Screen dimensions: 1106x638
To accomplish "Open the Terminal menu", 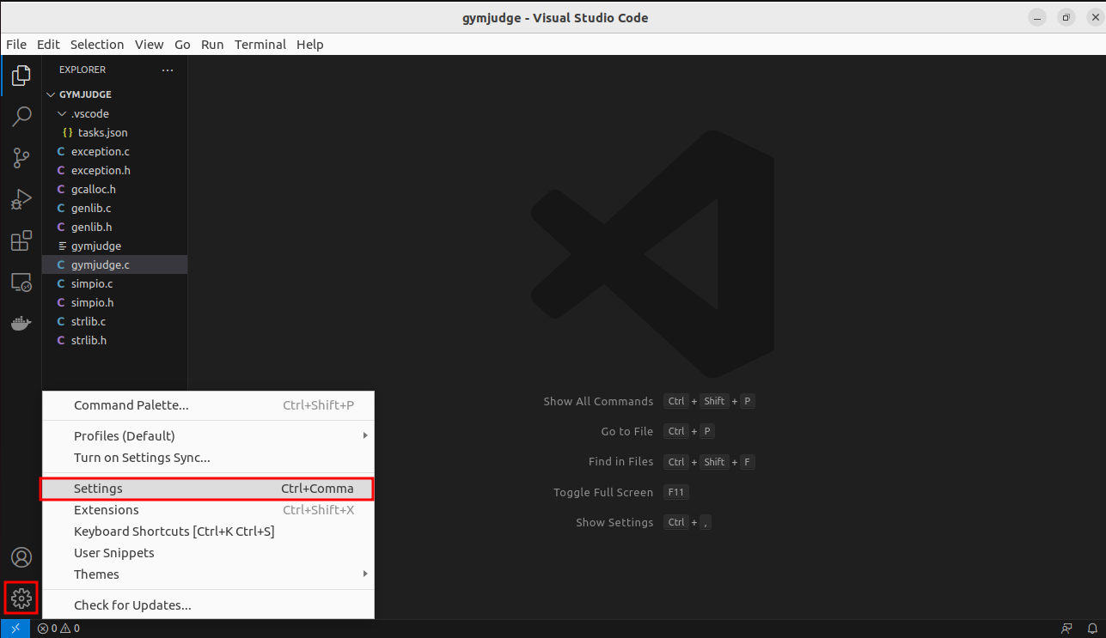I will point(260,45).
